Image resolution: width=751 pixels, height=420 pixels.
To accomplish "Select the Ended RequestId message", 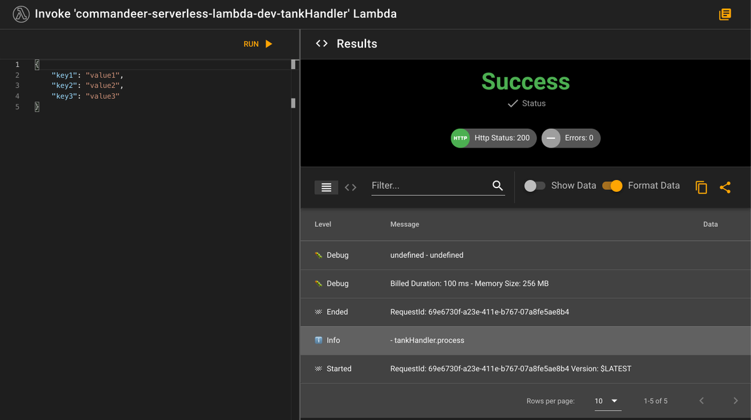I will tap(479, 312).
